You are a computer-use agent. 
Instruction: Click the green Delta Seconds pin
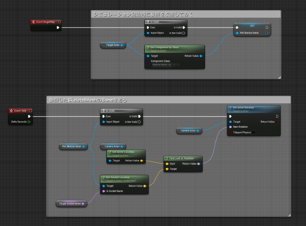pos(29,122)
